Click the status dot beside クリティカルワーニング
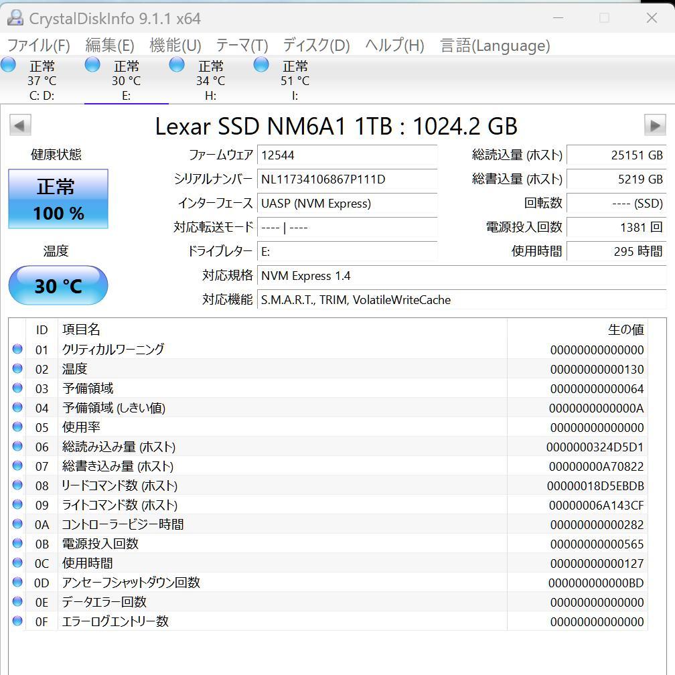The width and height of the screenshot is (675, 675). 18,349
